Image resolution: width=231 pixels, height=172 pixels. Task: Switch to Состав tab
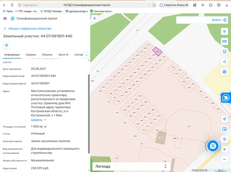(x=79, y=54)
